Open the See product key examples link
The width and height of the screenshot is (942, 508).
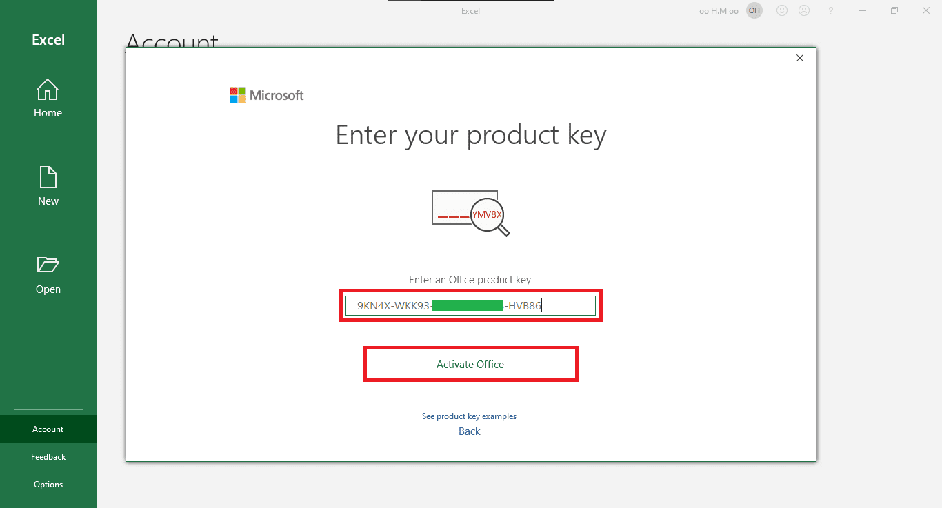coord(469,416)
